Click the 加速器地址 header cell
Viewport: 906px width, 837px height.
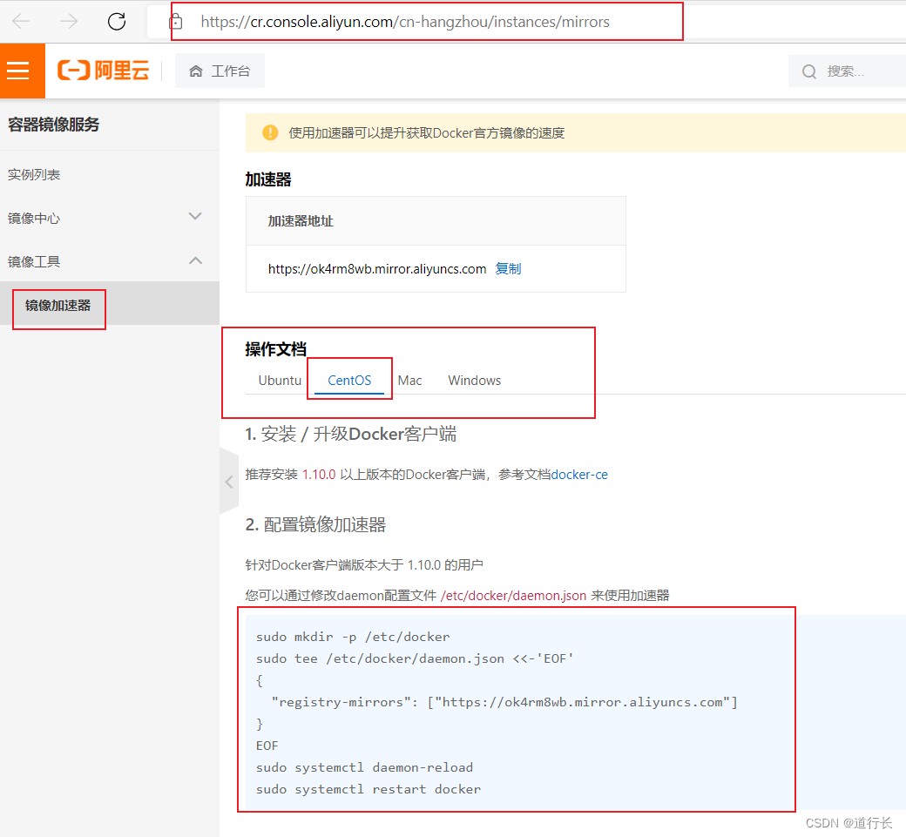point(436,220)
